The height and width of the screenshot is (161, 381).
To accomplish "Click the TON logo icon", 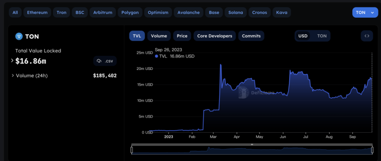I will [x=19, y=37].
